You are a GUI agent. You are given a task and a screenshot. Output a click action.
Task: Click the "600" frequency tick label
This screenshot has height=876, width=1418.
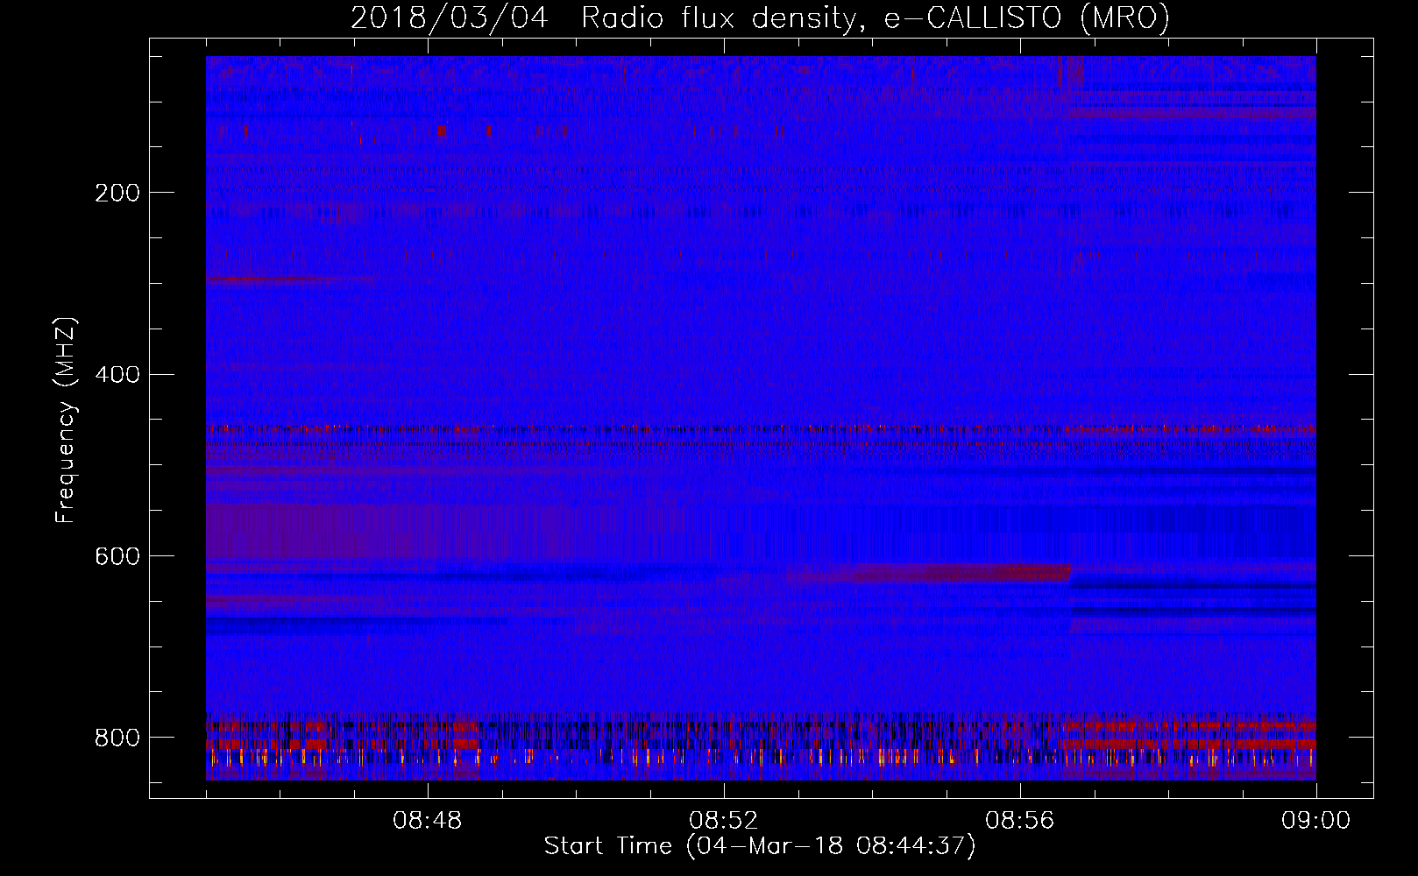click(117, 557)
